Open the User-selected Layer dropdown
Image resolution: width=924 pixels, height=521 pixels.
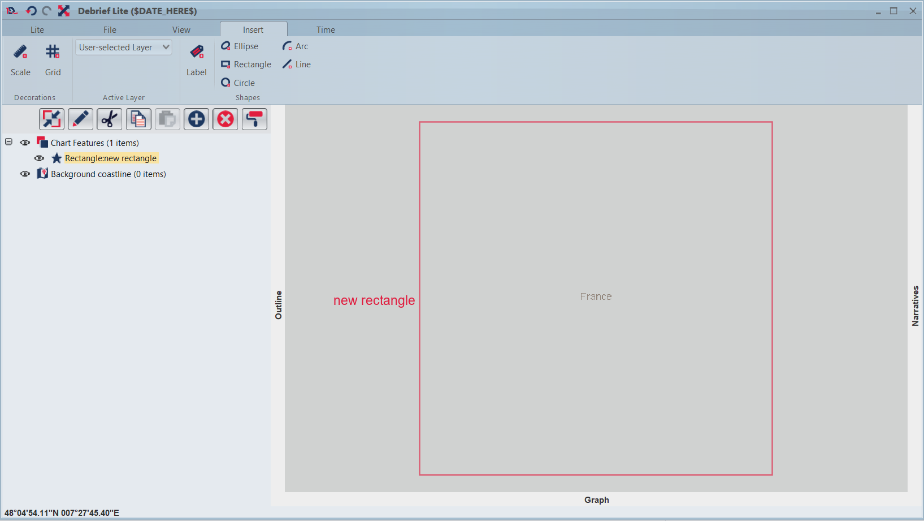(x=124, y=48)
